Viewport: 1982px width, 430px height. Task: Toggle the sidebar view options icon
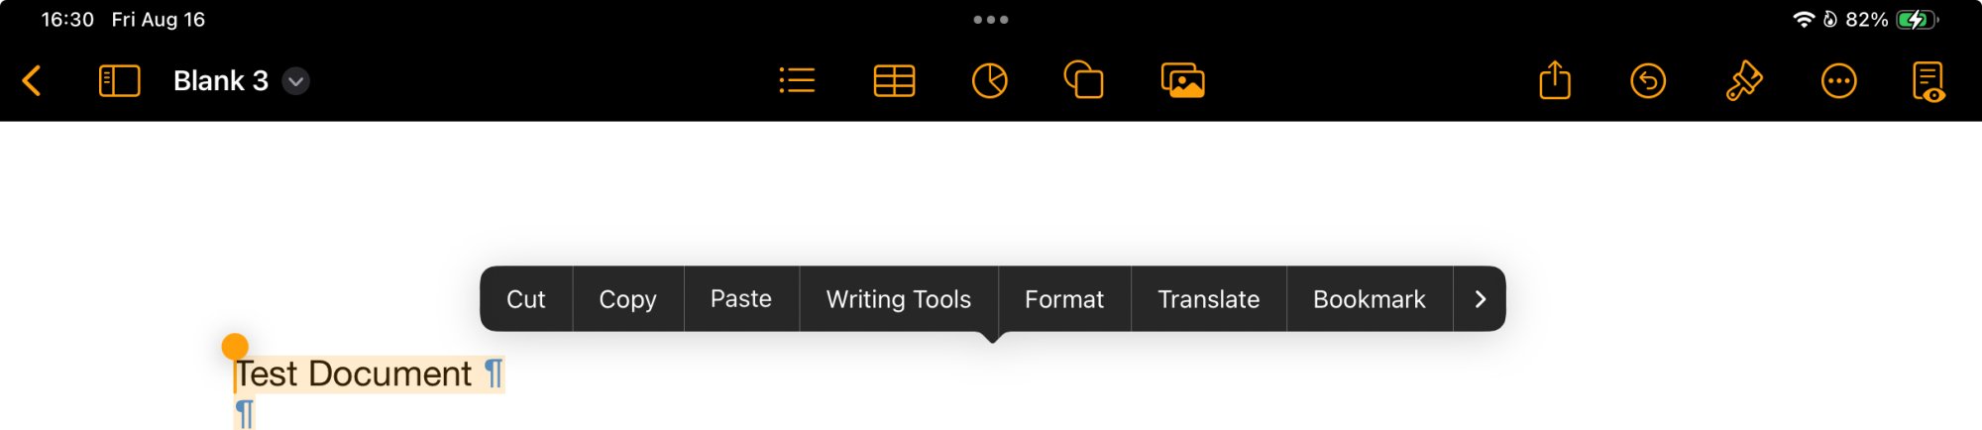point(119,81)
